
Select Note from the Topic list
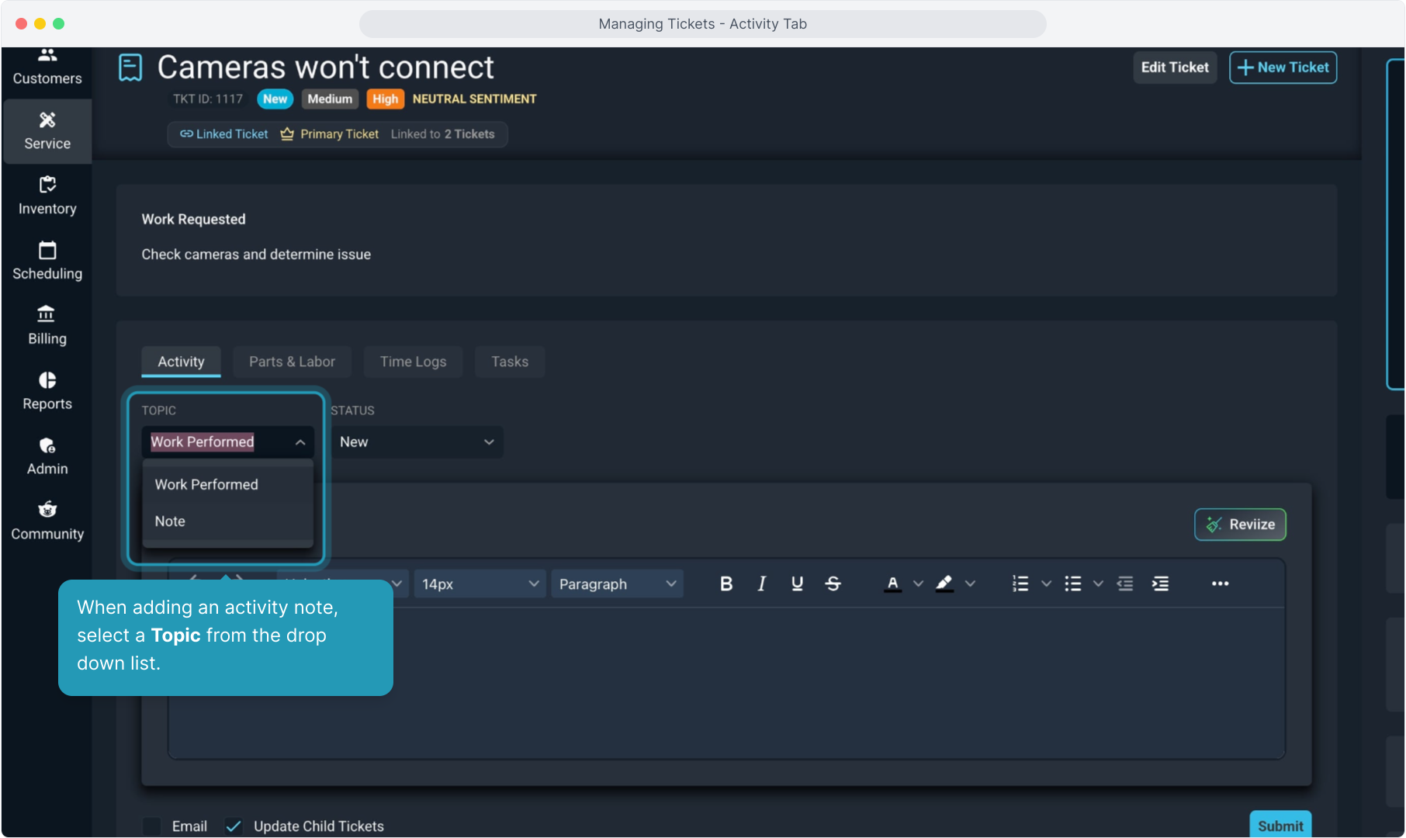point(170,521)
